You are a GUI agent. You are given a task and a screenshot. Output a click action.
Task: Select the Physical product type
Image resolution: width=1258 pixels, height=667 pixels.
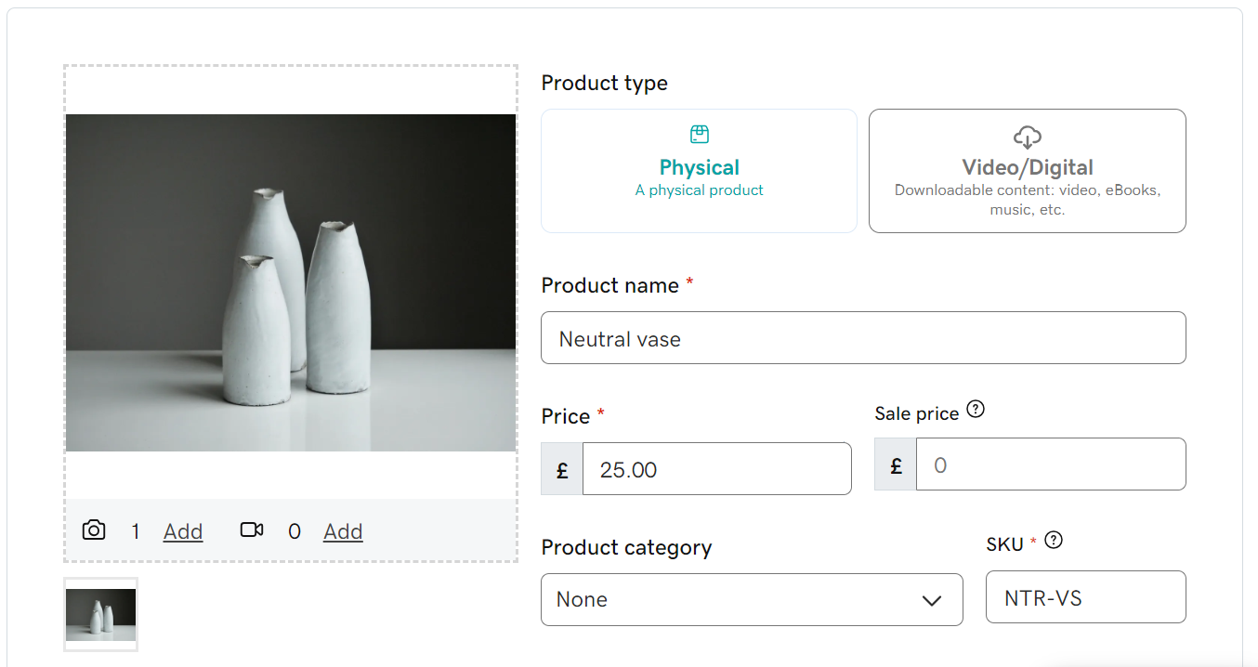click(699, 171)
